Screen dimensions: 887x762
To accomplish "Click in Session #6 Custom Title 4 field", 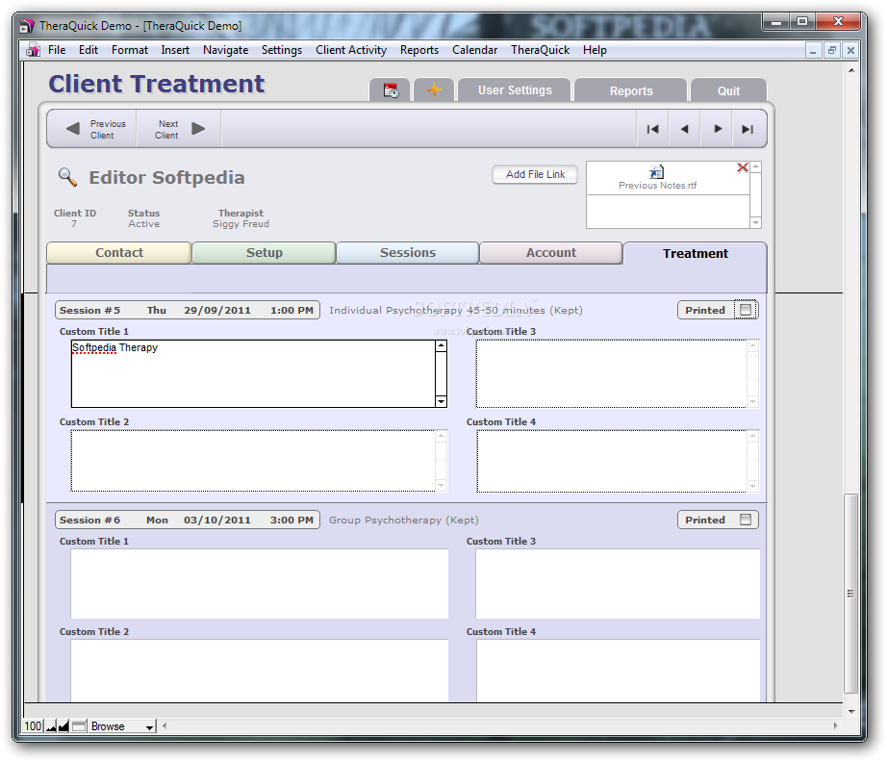I will [x=619, y=671].
